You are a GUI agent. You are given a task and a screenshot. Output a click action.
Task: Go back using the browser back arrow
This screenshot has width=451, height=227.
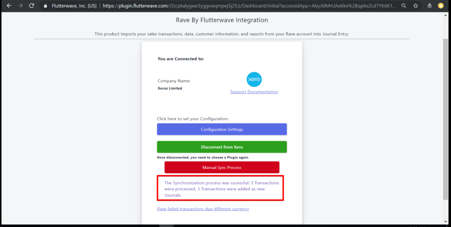pyautogui.click(x=9, y=6)
